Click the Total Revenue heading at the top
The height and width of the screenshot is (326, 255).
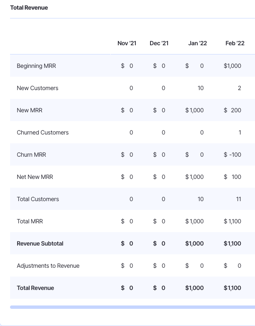pyautogui.click(x=29, y=8)
